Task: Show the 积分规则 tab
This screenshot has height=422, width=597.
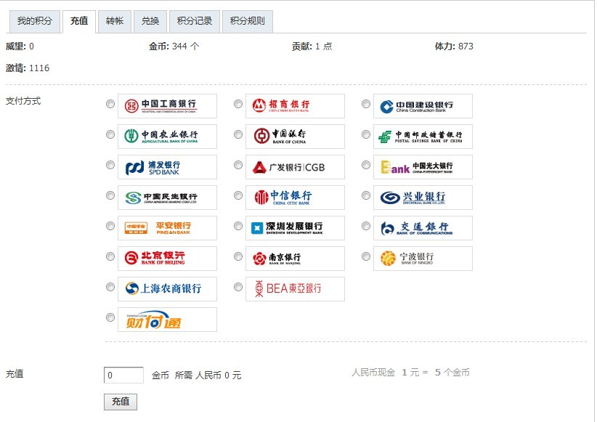Action: click(248, 21)
